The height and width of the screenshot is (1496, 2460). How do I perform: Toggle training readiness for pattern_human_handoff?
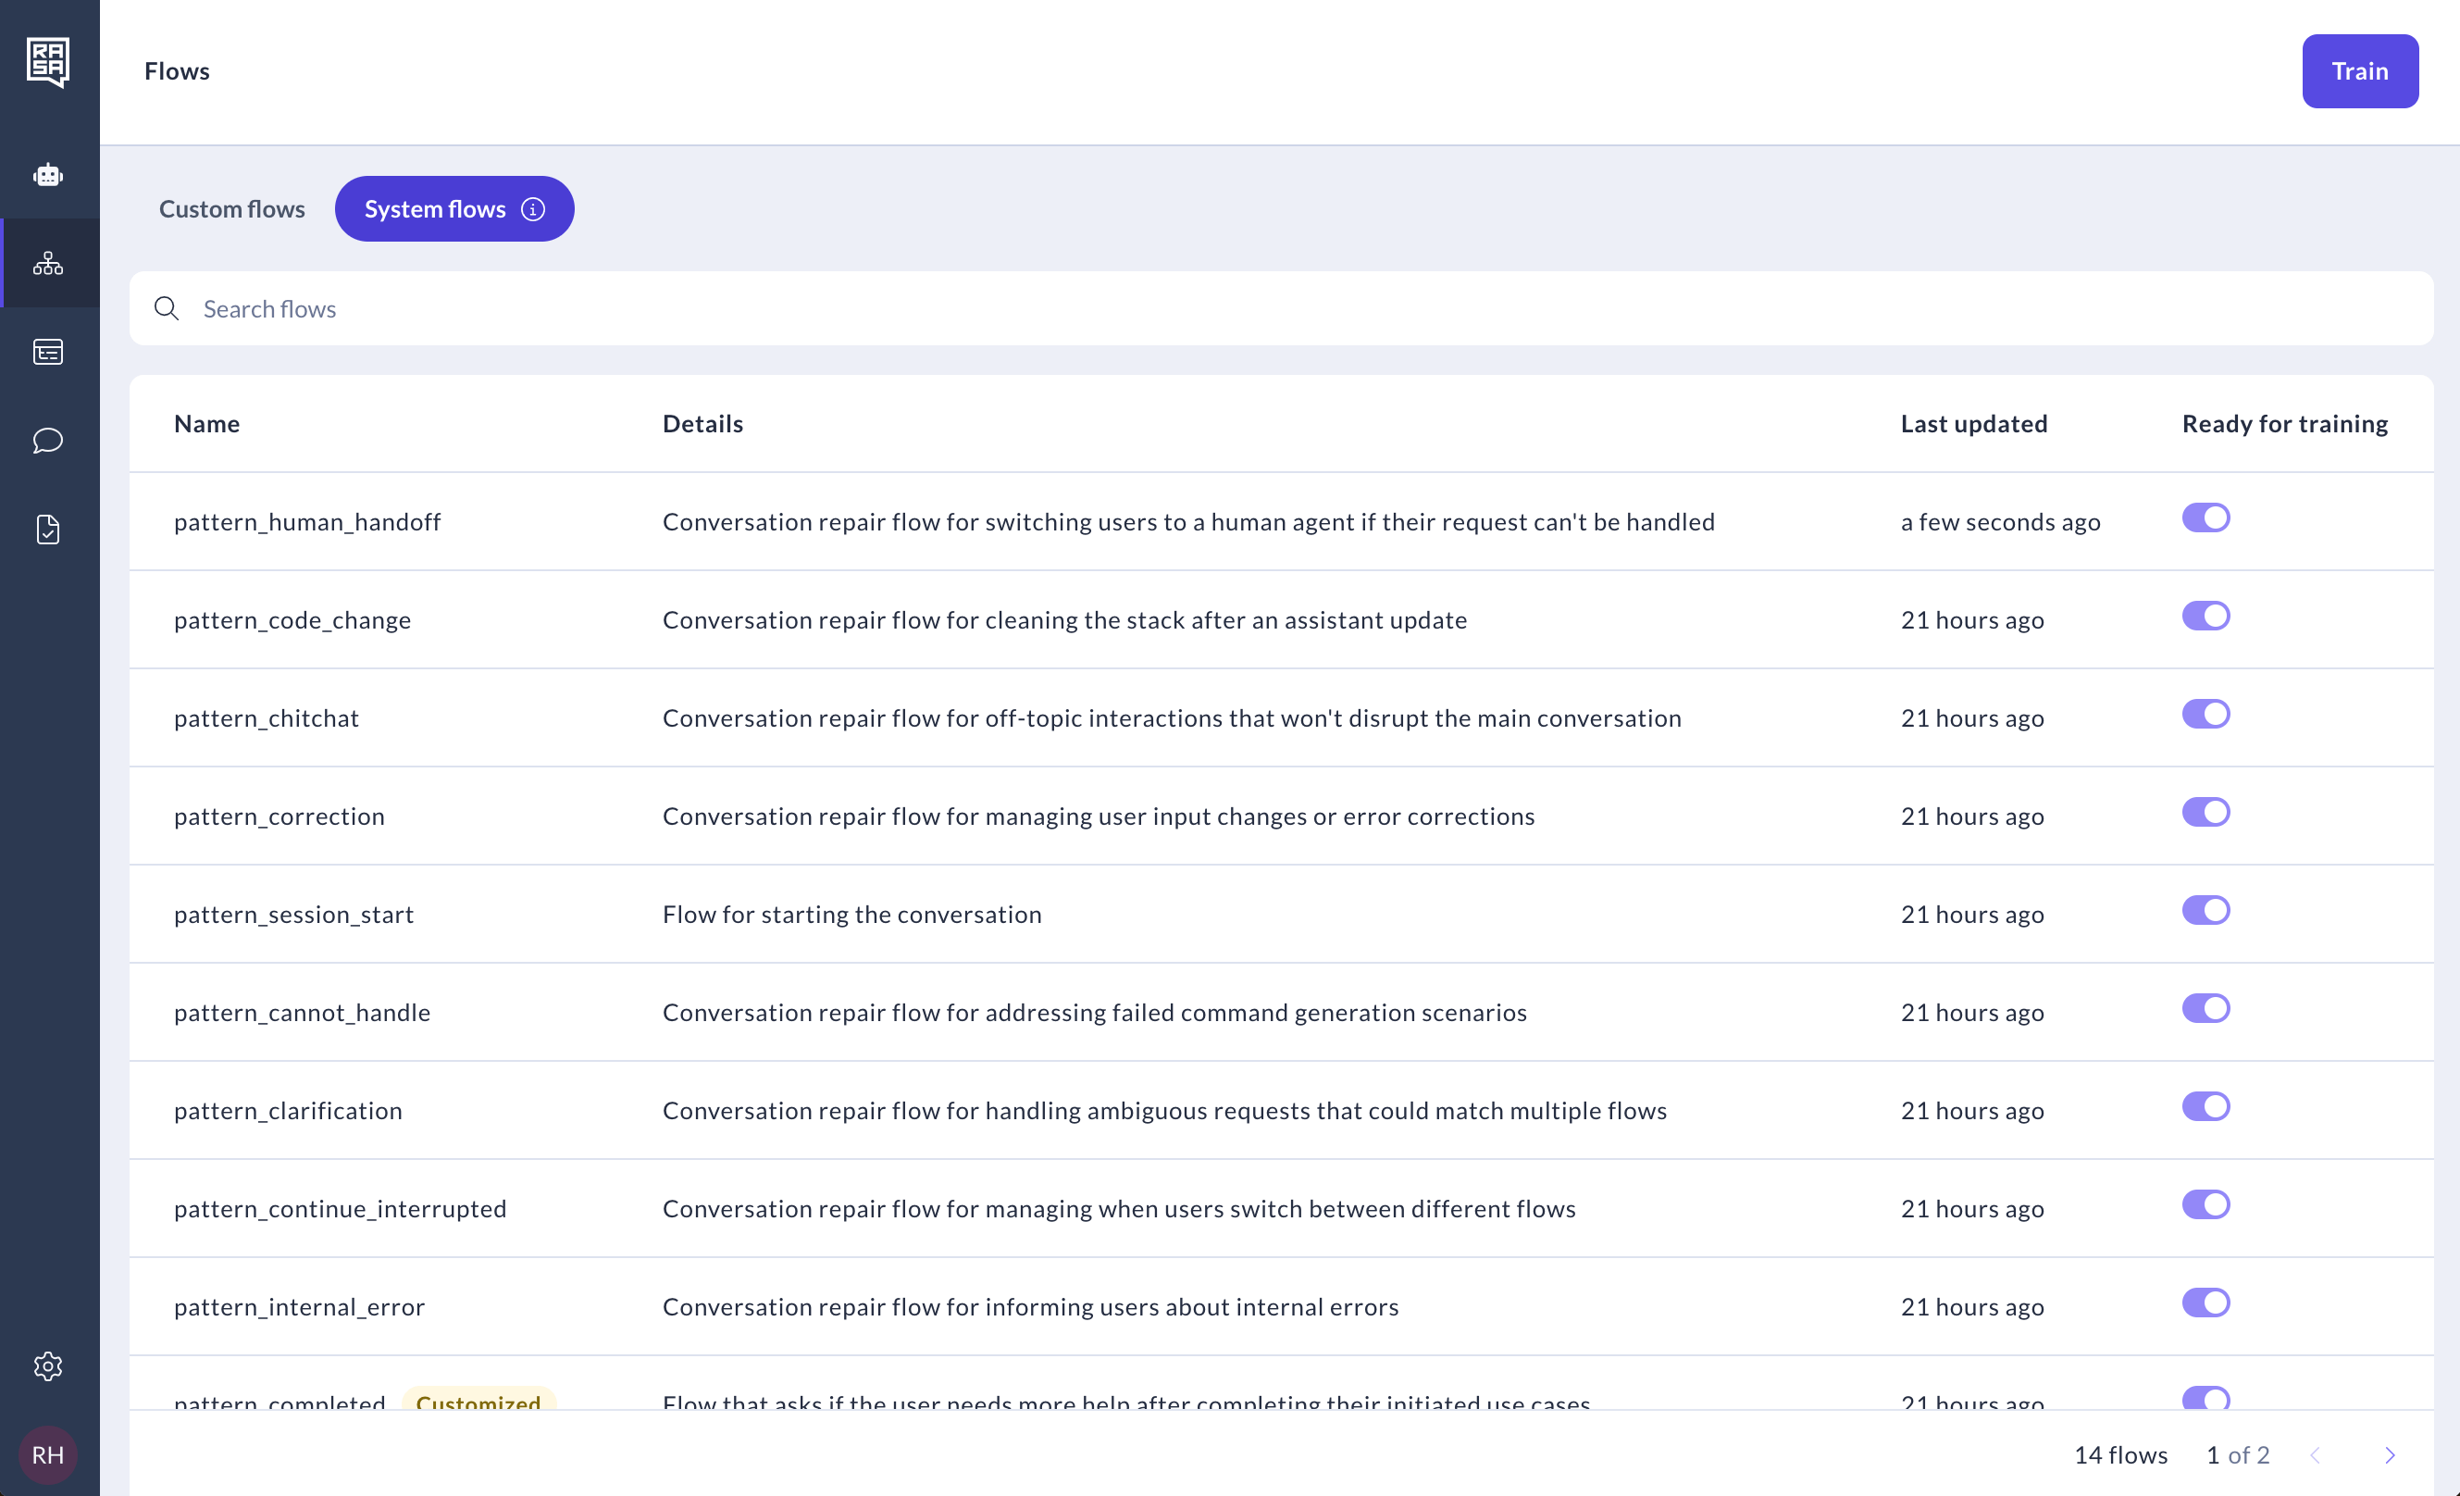click(x=2206, y=517)
